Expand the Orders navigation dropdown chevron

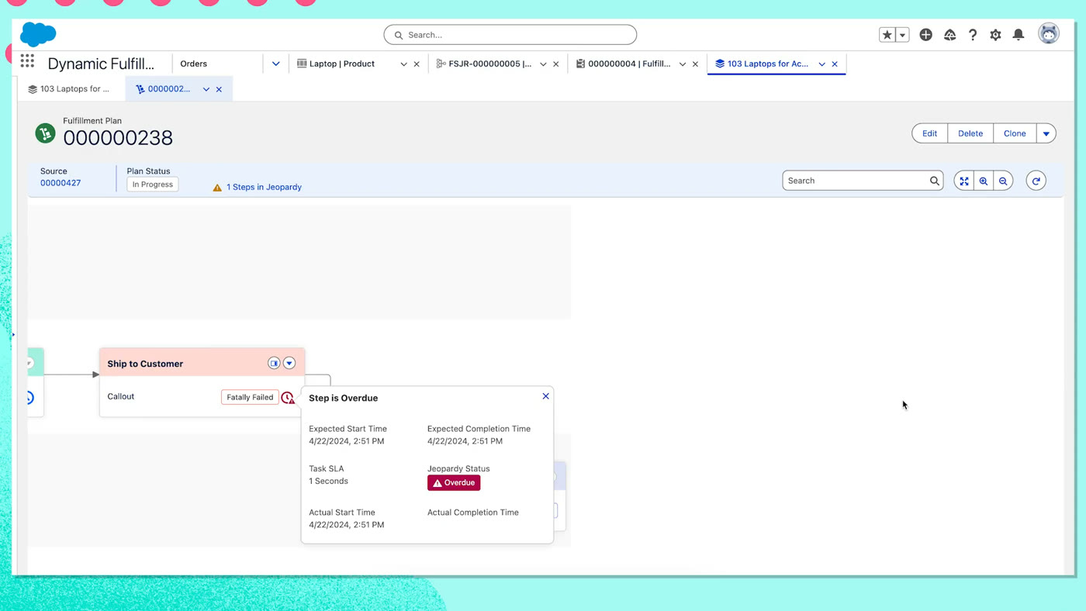coord(275,64)
